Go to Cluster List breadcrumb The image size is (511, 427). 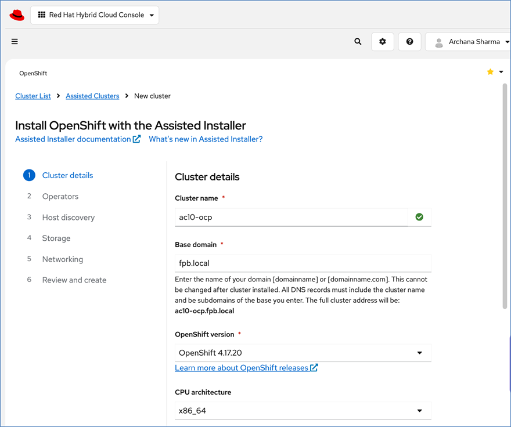(33, 96)
